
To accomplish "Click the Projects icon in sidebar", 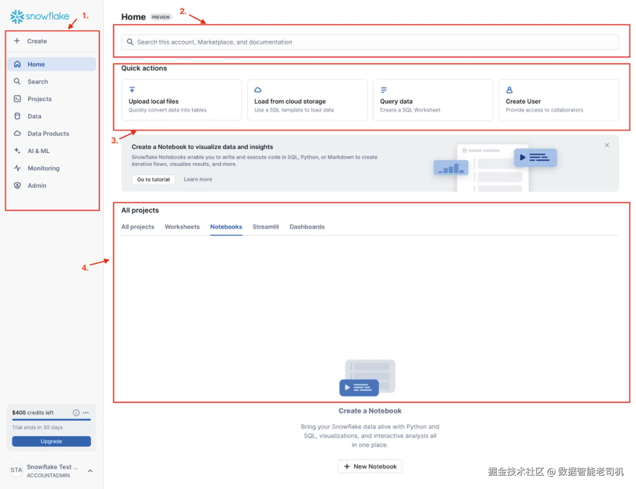I will tap(17, 99).
